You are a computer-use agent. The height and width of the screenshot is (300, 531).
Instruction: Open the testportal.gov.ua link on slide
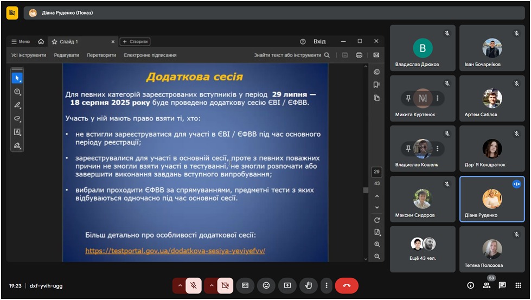(175, 251)
